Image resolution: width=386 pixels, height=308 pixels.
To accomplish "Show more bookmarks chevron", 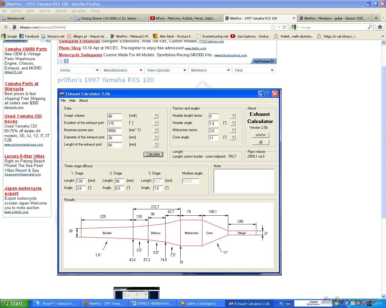I will [383, 36].
